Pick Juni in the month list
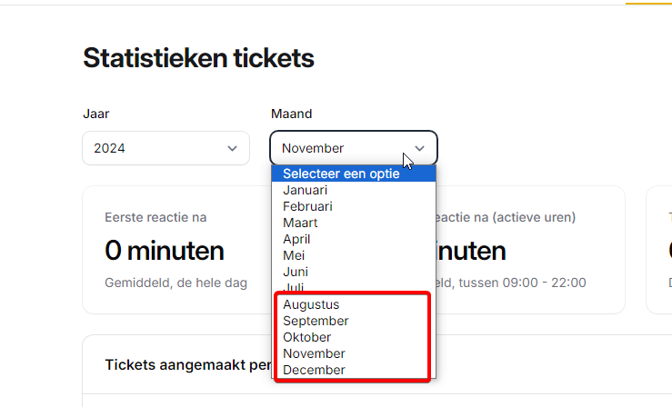The width and height of the screenshot is (672, 407). 296,272
